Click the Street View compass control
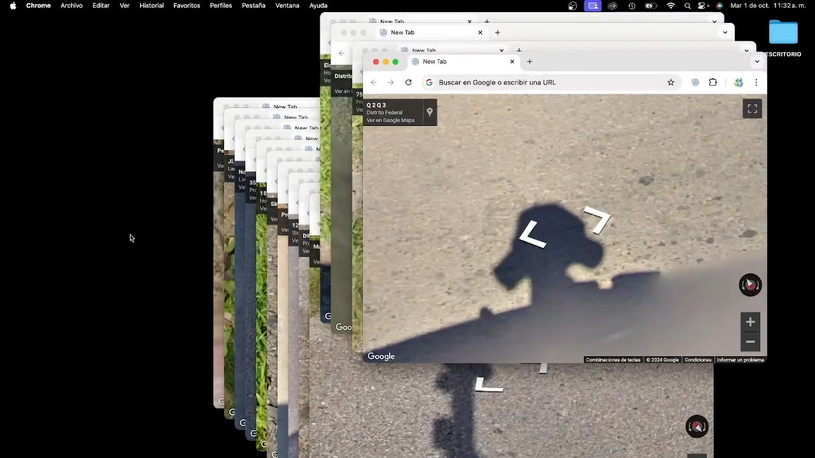 point(750,285)
